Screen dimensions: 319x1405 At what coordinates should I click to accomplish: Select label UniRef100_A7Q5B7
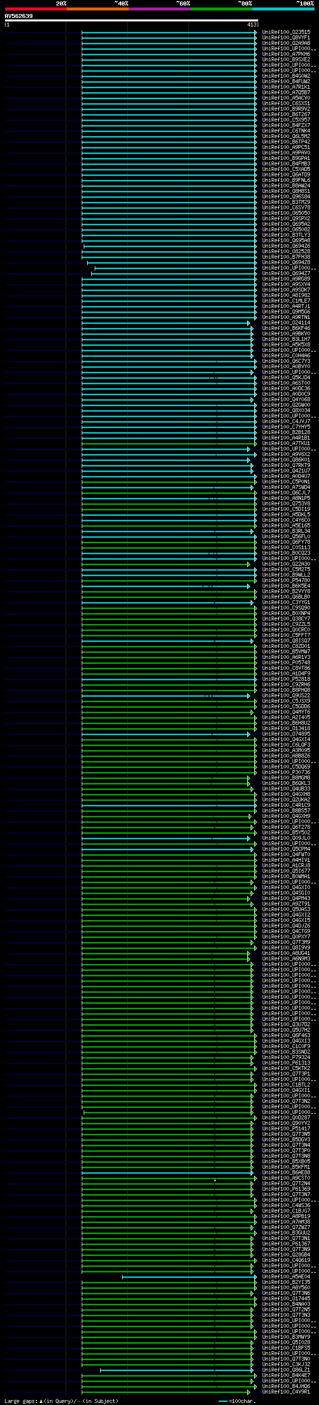[286, 92]
